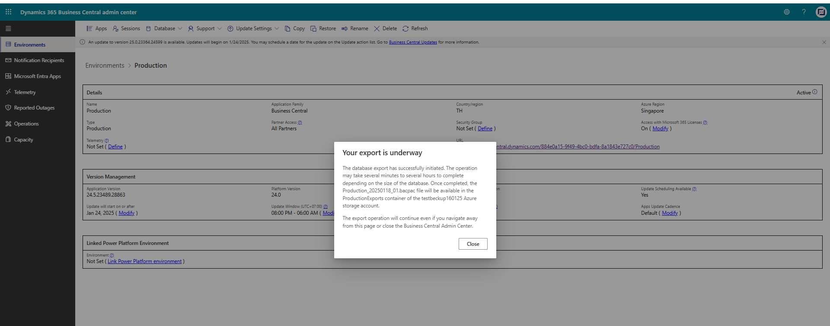Click Define link for Security Group
The image size is (830, 326).
point(485,129)
